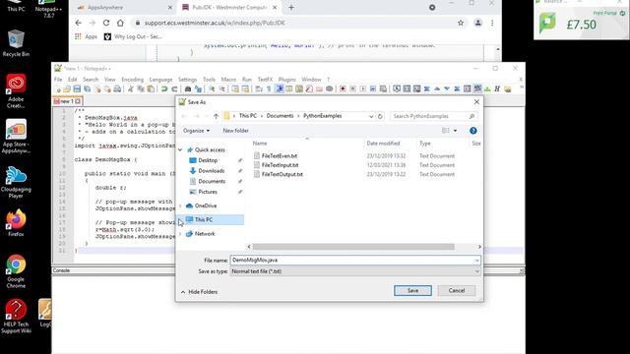Click into the File name input field

click(x=355, y=260)
